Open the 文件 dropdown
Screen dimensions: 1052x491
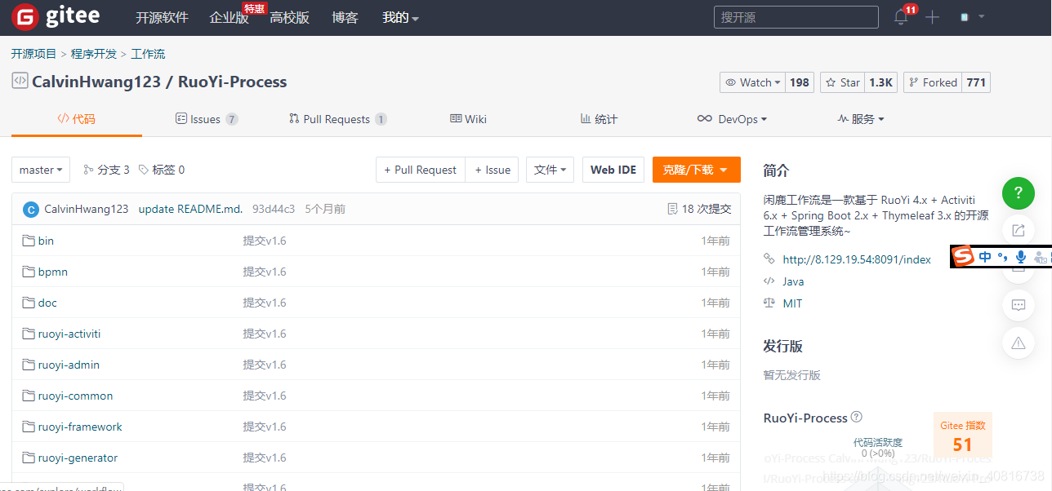pyautogui.click(x=550, y=170)
